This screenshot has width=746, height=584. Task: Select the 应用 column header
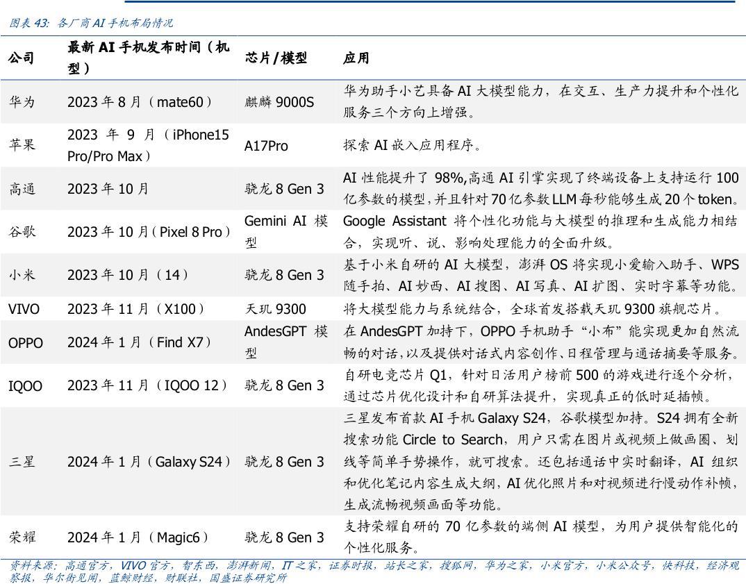click(354, 56)
